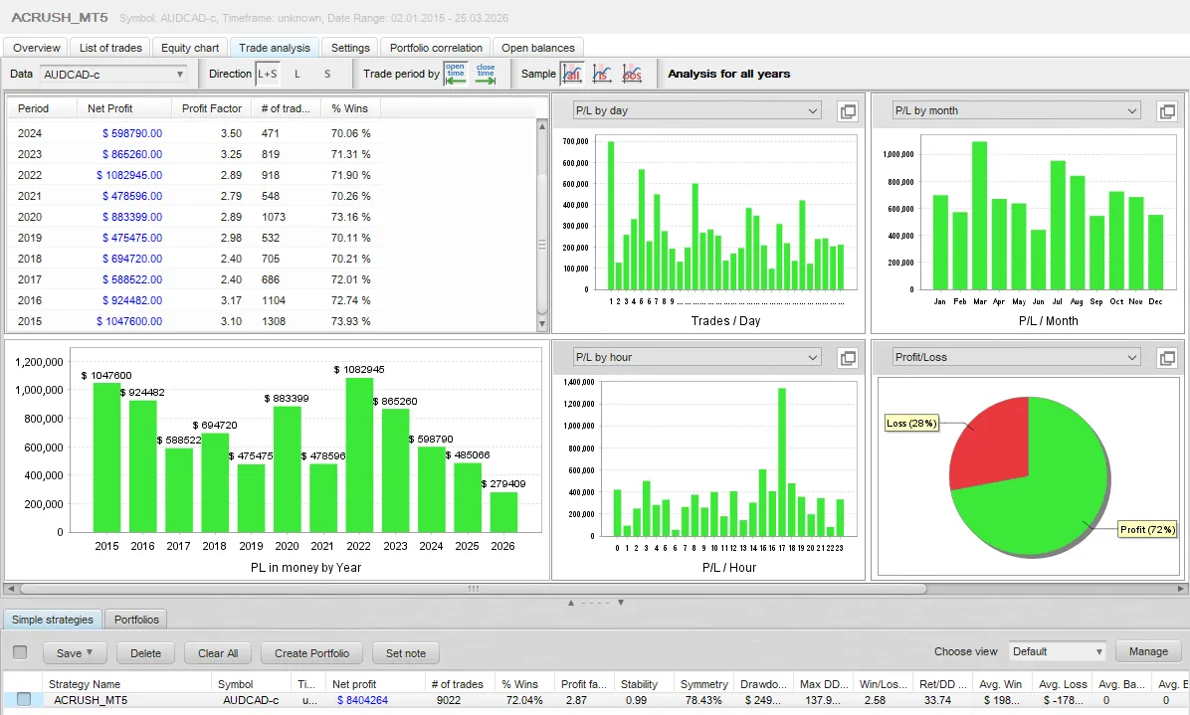Enable Long-only direction filter L
This screenshot has width=1190, height=715.
point(297,74)
